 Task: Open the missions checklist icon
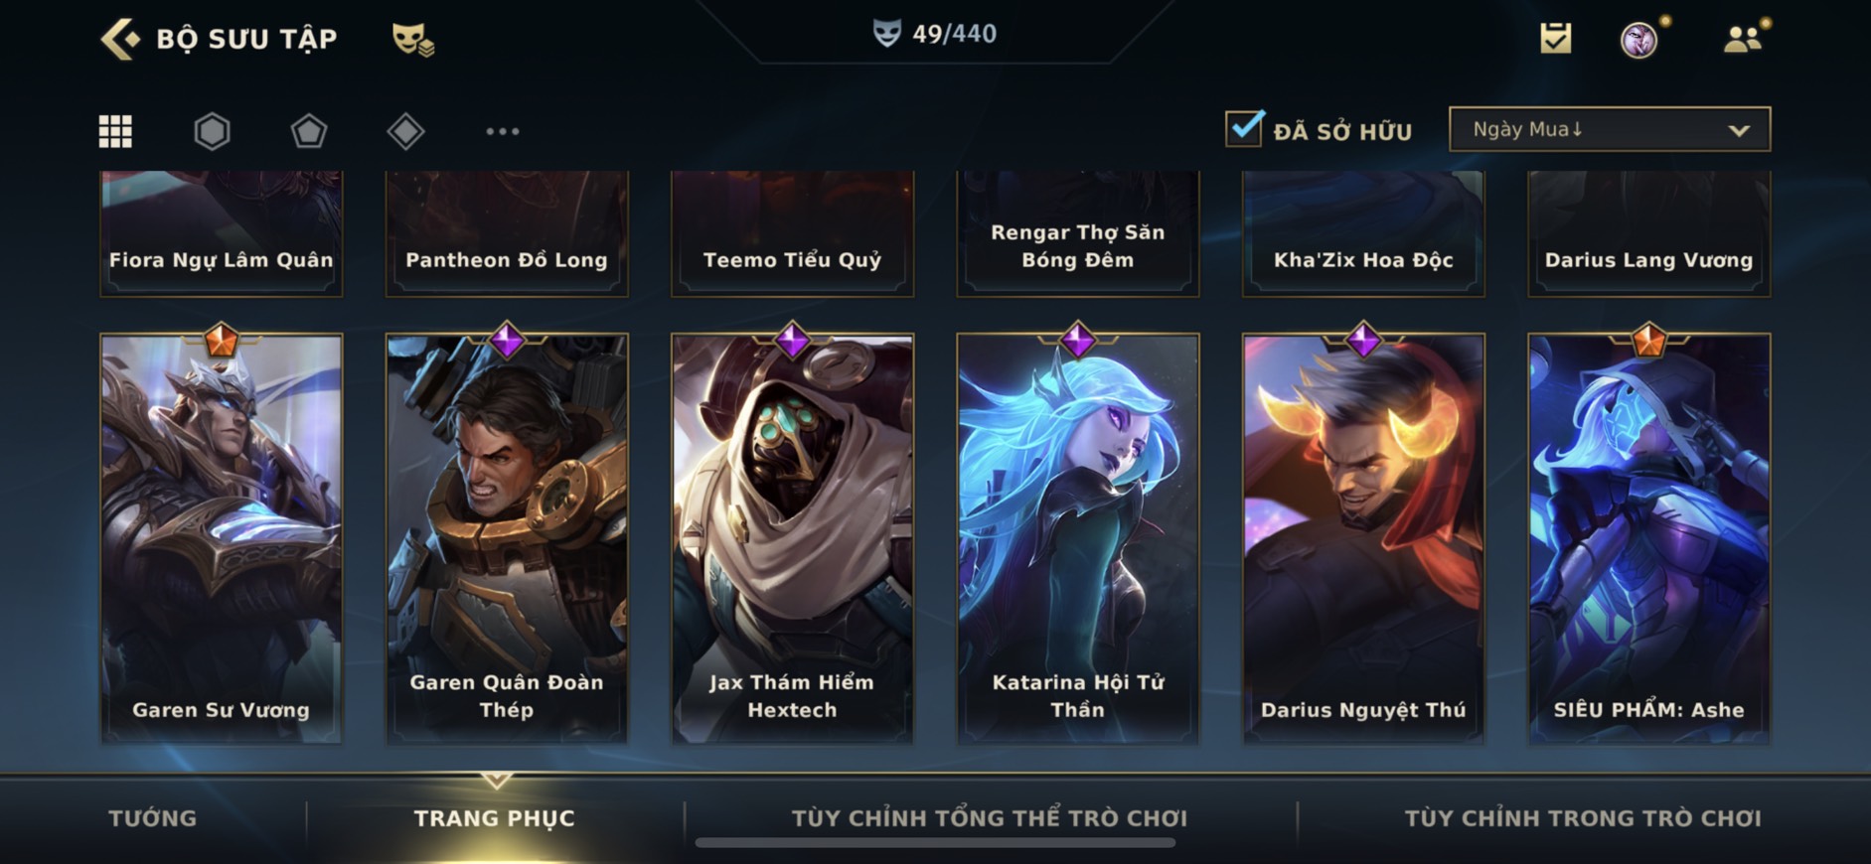pyautogui.click(x=1556, y=39)
